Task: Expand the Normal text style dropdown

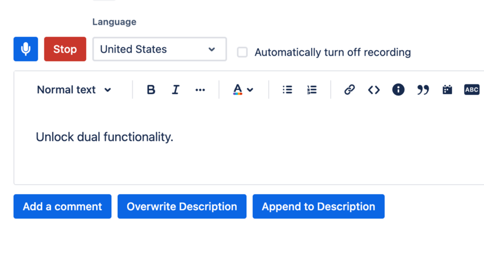Action: point(74,90)
